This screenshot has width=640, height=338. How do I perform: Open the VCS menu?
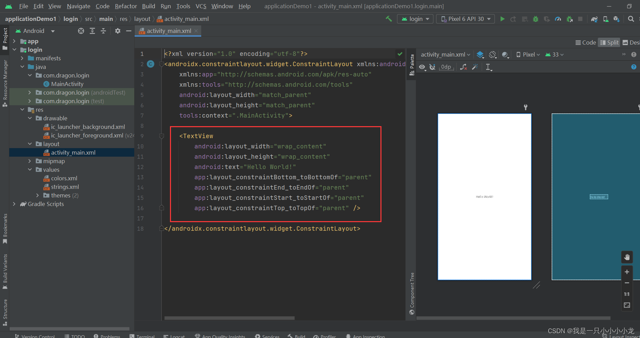(x=201, y=6)
